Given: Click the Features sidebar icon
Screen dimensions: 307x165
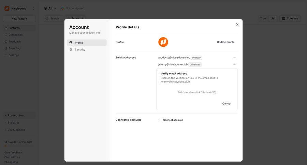Looking at the screenshot, I should coord(6,28).
